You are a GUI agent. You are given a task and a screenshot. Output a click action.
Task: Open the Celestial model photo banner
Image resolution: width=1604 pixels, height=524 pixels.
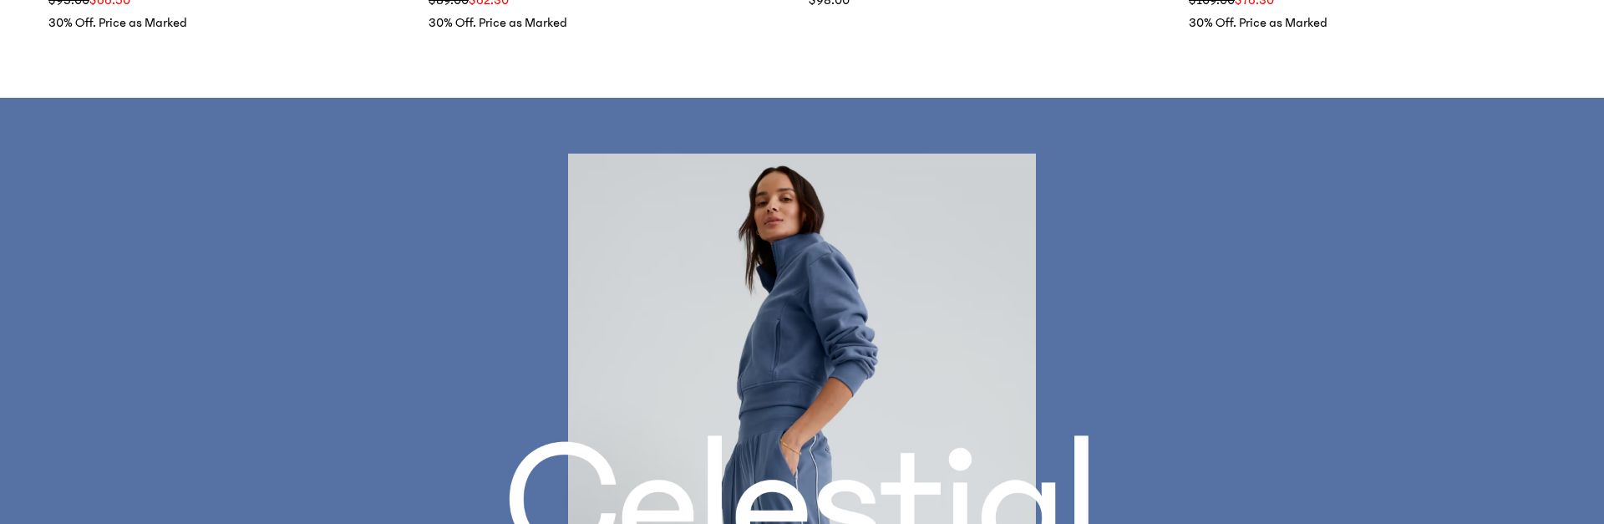click(802, 338)
